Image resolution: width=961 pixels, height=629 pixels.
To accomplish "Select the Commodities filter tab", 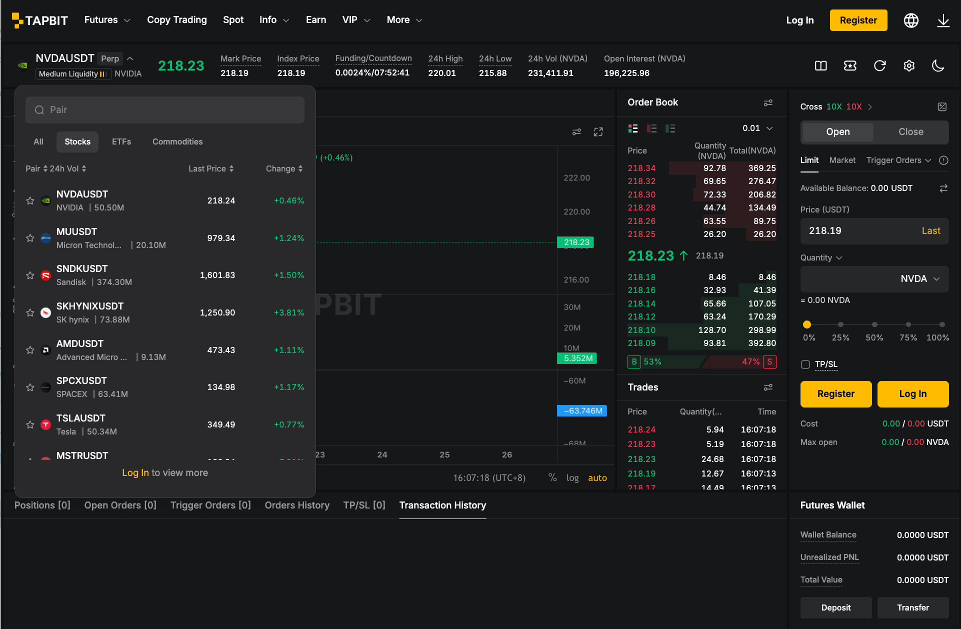I will (x=177, y=142).
